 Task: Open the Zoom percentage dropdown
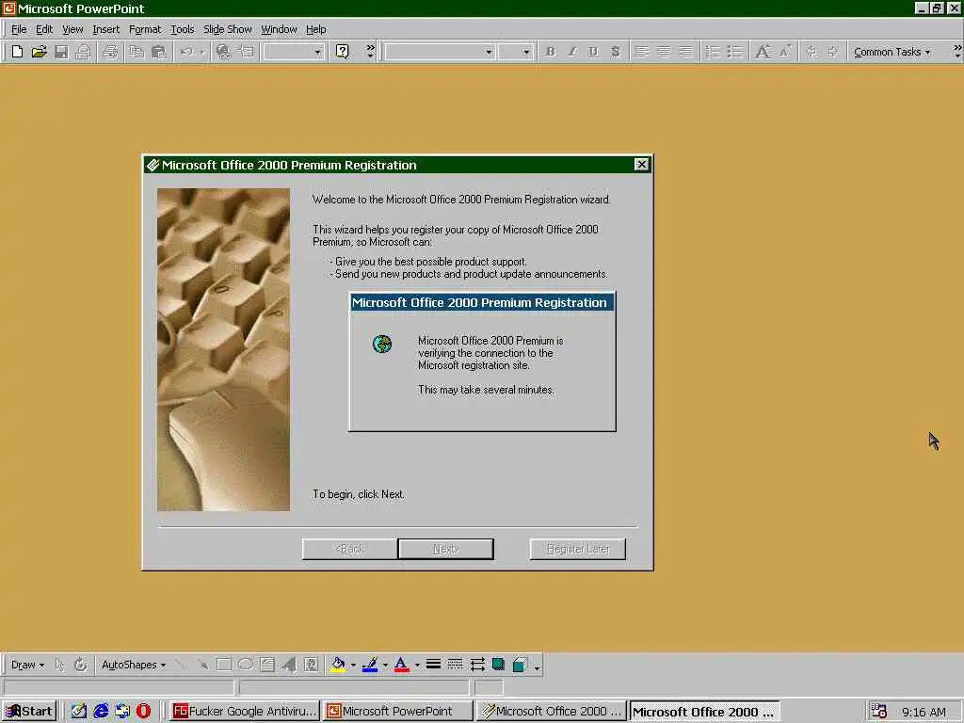click(x=317, y=53)
